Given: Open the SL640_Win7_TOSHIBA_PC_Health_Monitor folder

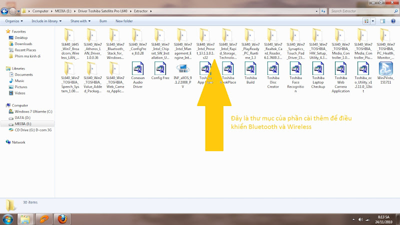Looking at the screenshot, I should coord(385,44).
